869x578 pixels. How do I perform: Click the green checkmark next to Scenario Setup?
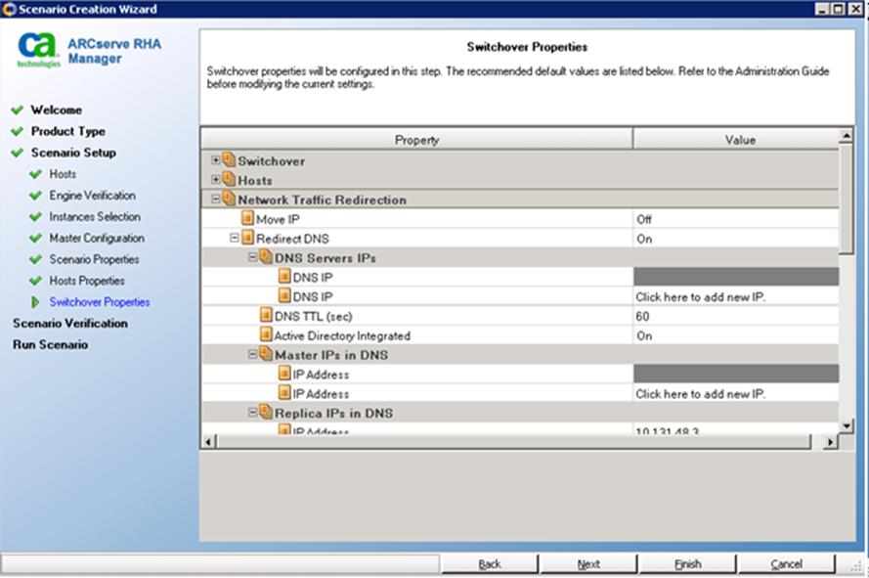click(x=18, y=153)
